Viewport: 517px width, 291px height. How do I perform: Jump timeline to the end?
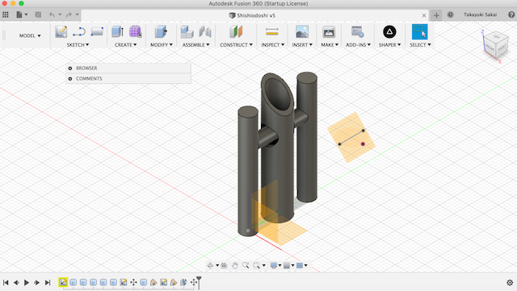[48, 282]
